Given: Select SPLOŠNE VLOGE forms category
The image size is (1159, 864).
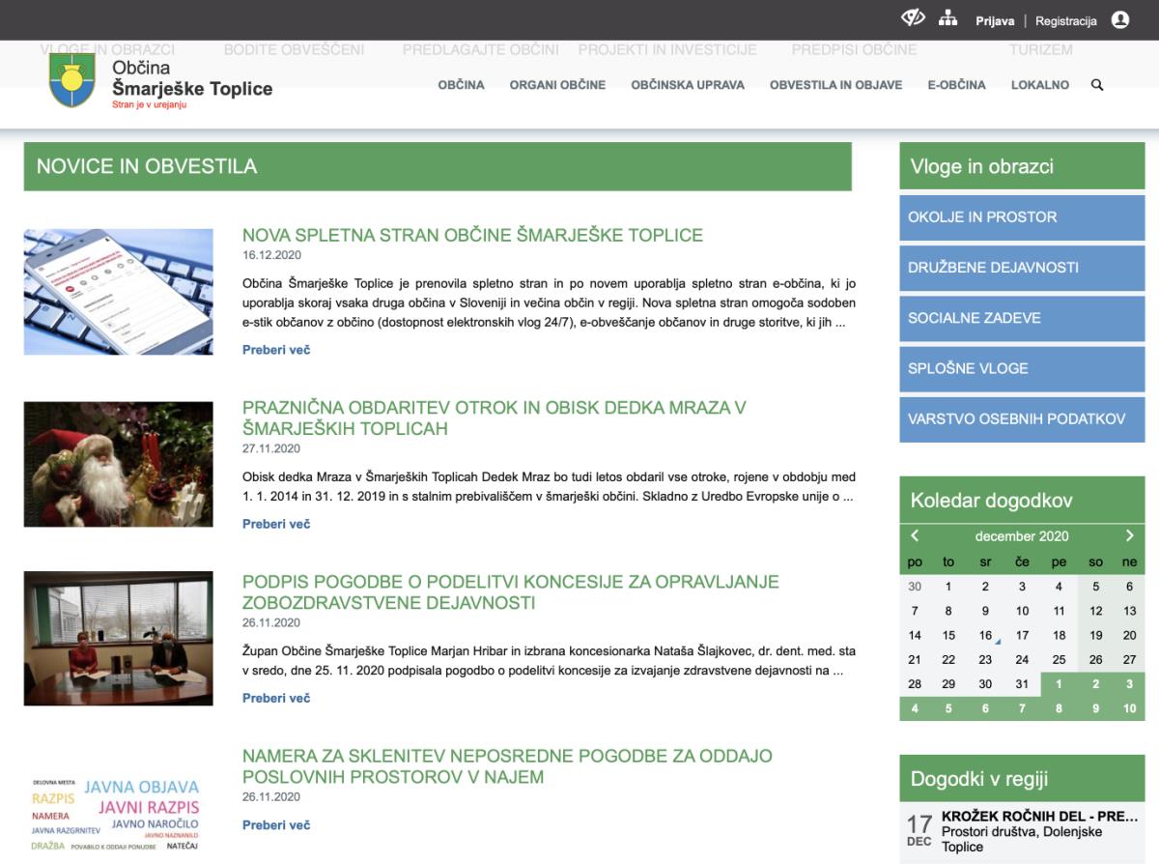Looking at the screenshot, I should click(x=1022, y=368).
